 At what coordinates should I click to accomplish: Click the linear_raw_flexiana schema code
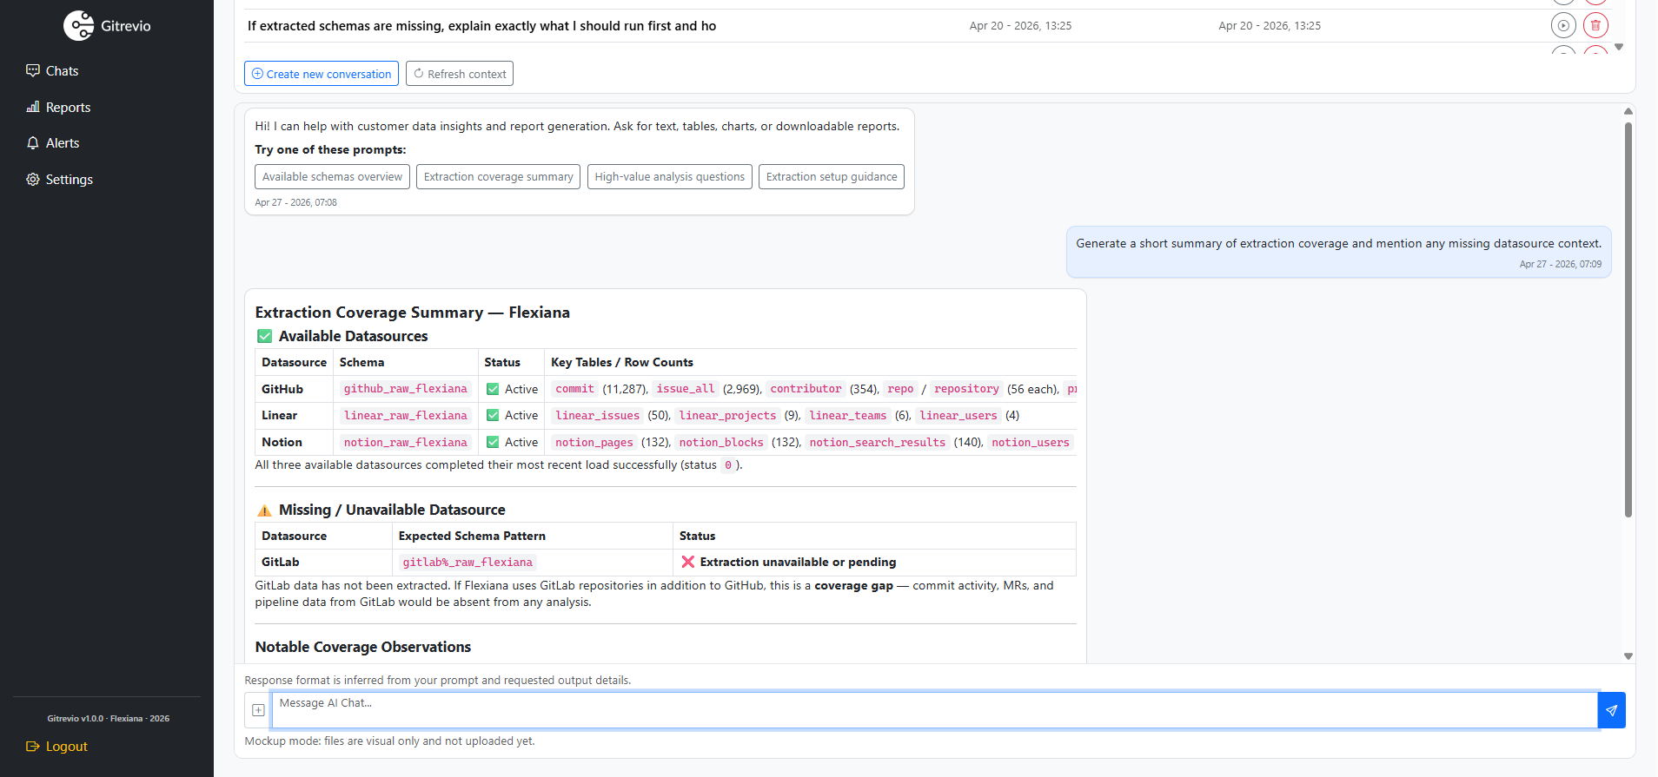tap(406, 416)
